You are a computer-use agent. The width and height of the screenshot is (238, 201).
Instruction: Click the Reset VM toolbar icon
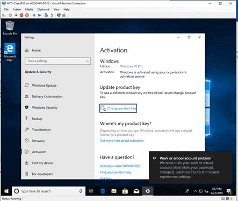(40, 15)
